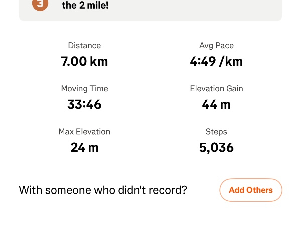Click the "m" unit beside 44
Screen dimensions: 301x225
pos(225,104)
